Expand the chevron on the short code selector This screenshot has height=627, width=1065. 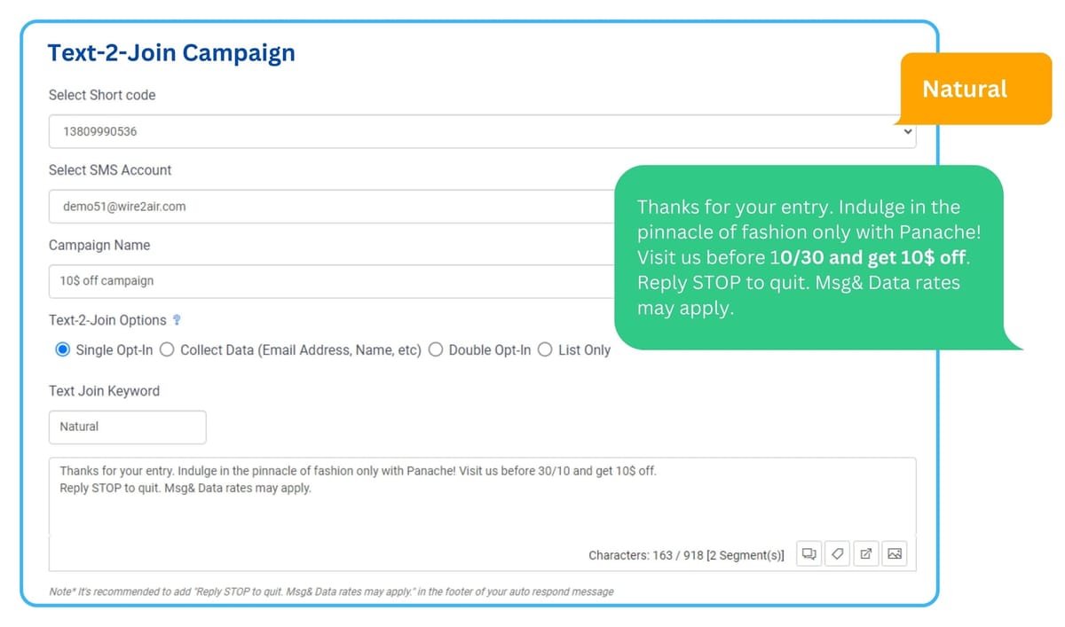[907, 130]
